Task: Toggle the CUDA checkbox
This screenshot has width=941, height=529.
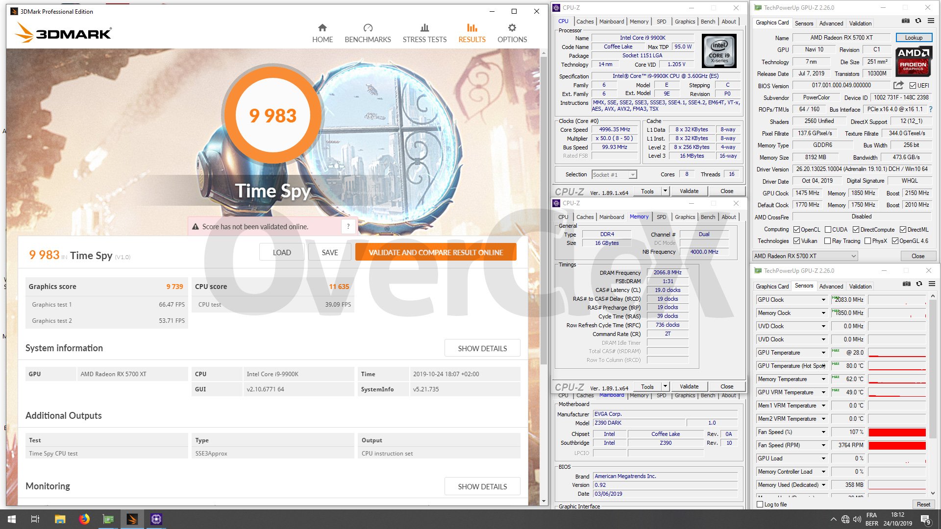Action: (x=828, y=230)
